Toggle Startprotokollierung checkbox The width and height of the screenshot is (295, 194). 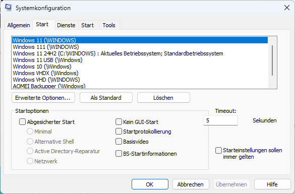pyautogui.click(x=119, y=132)
